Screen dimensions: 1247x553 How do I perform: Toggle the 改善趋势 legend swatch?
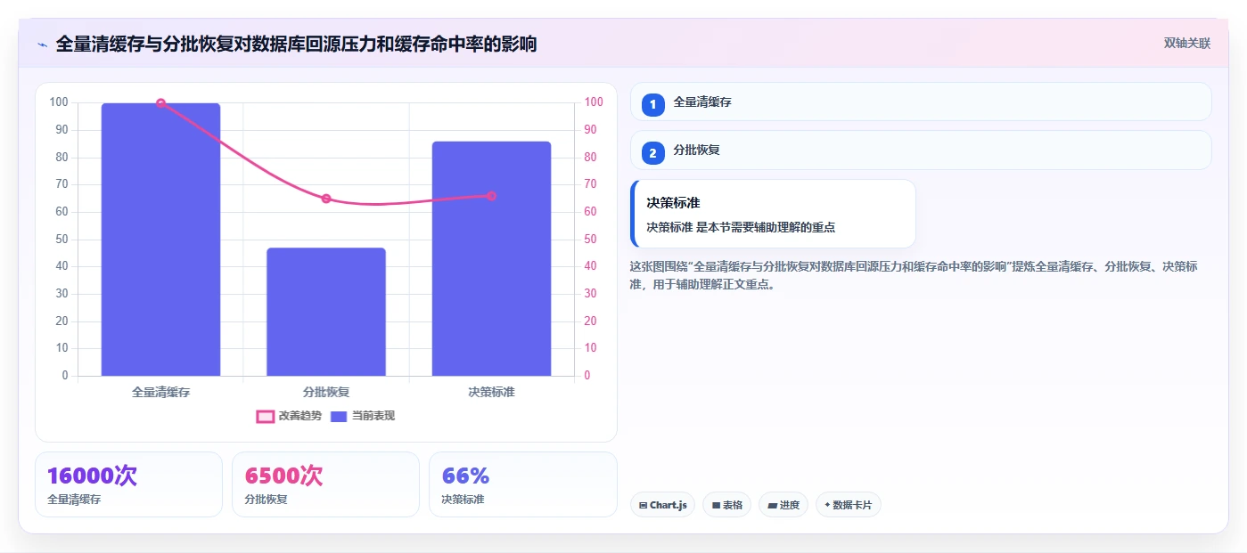[x=265, y=416]
